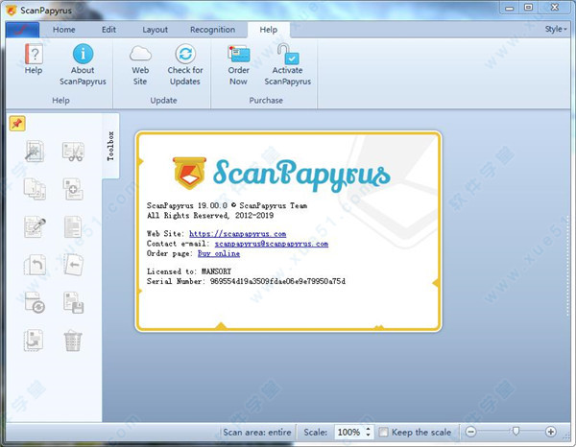Screen dimensions: 576x447
Task: Click Check for Updates icon
Action: (x=185, y=54)
